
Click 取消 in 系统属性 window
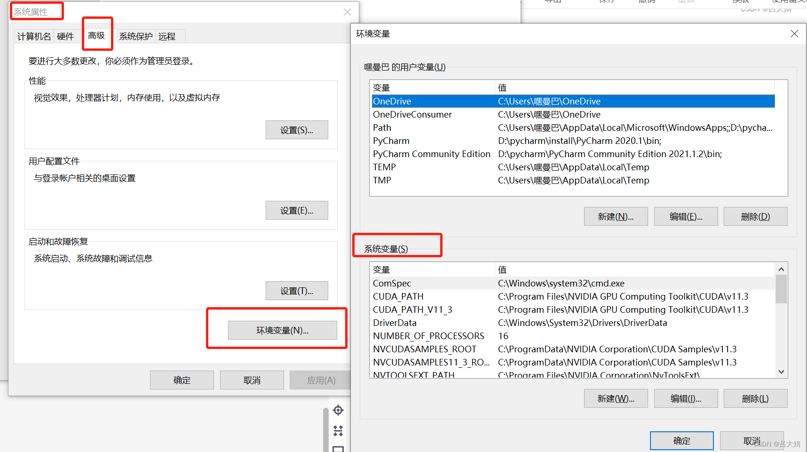pos(252,380)
